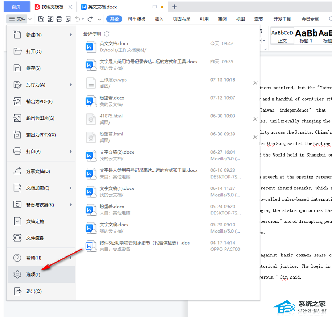Open Print Preview from quick toolbar
The image size is (332, 317).
point(69,19)
